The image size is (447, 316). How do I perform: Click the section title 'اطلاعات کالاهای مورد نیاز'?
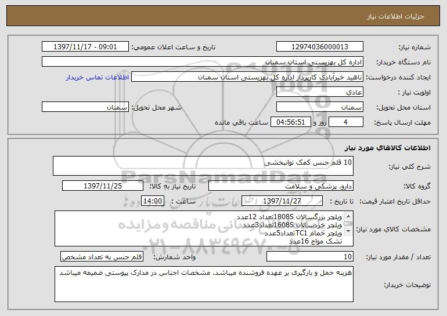coord(387,147)
